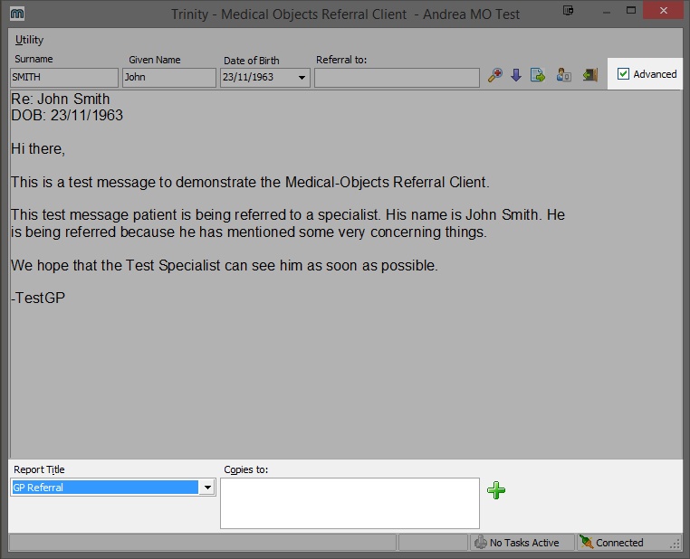Click the Connected plug status icon
The image size is (690, 559).
587,543
